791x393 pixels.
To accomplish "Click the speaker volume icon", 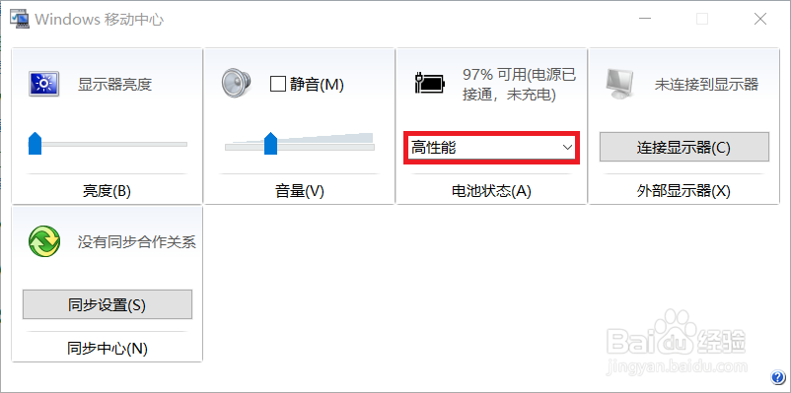I will pos(236,84).
